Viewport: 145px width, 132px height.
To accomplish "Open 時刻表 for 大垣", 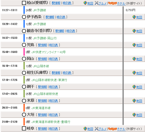I will coord(54,115).
